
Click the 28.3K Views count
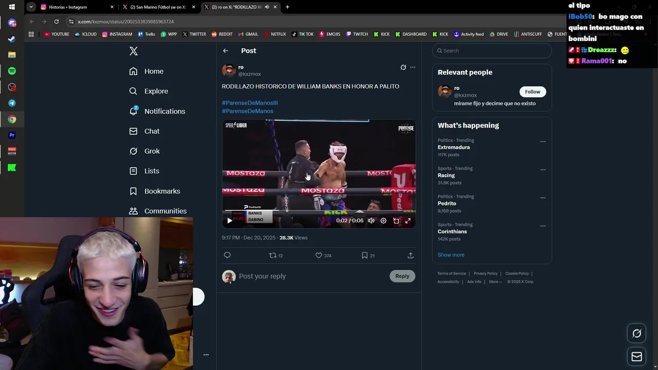[x=294, y=238]
